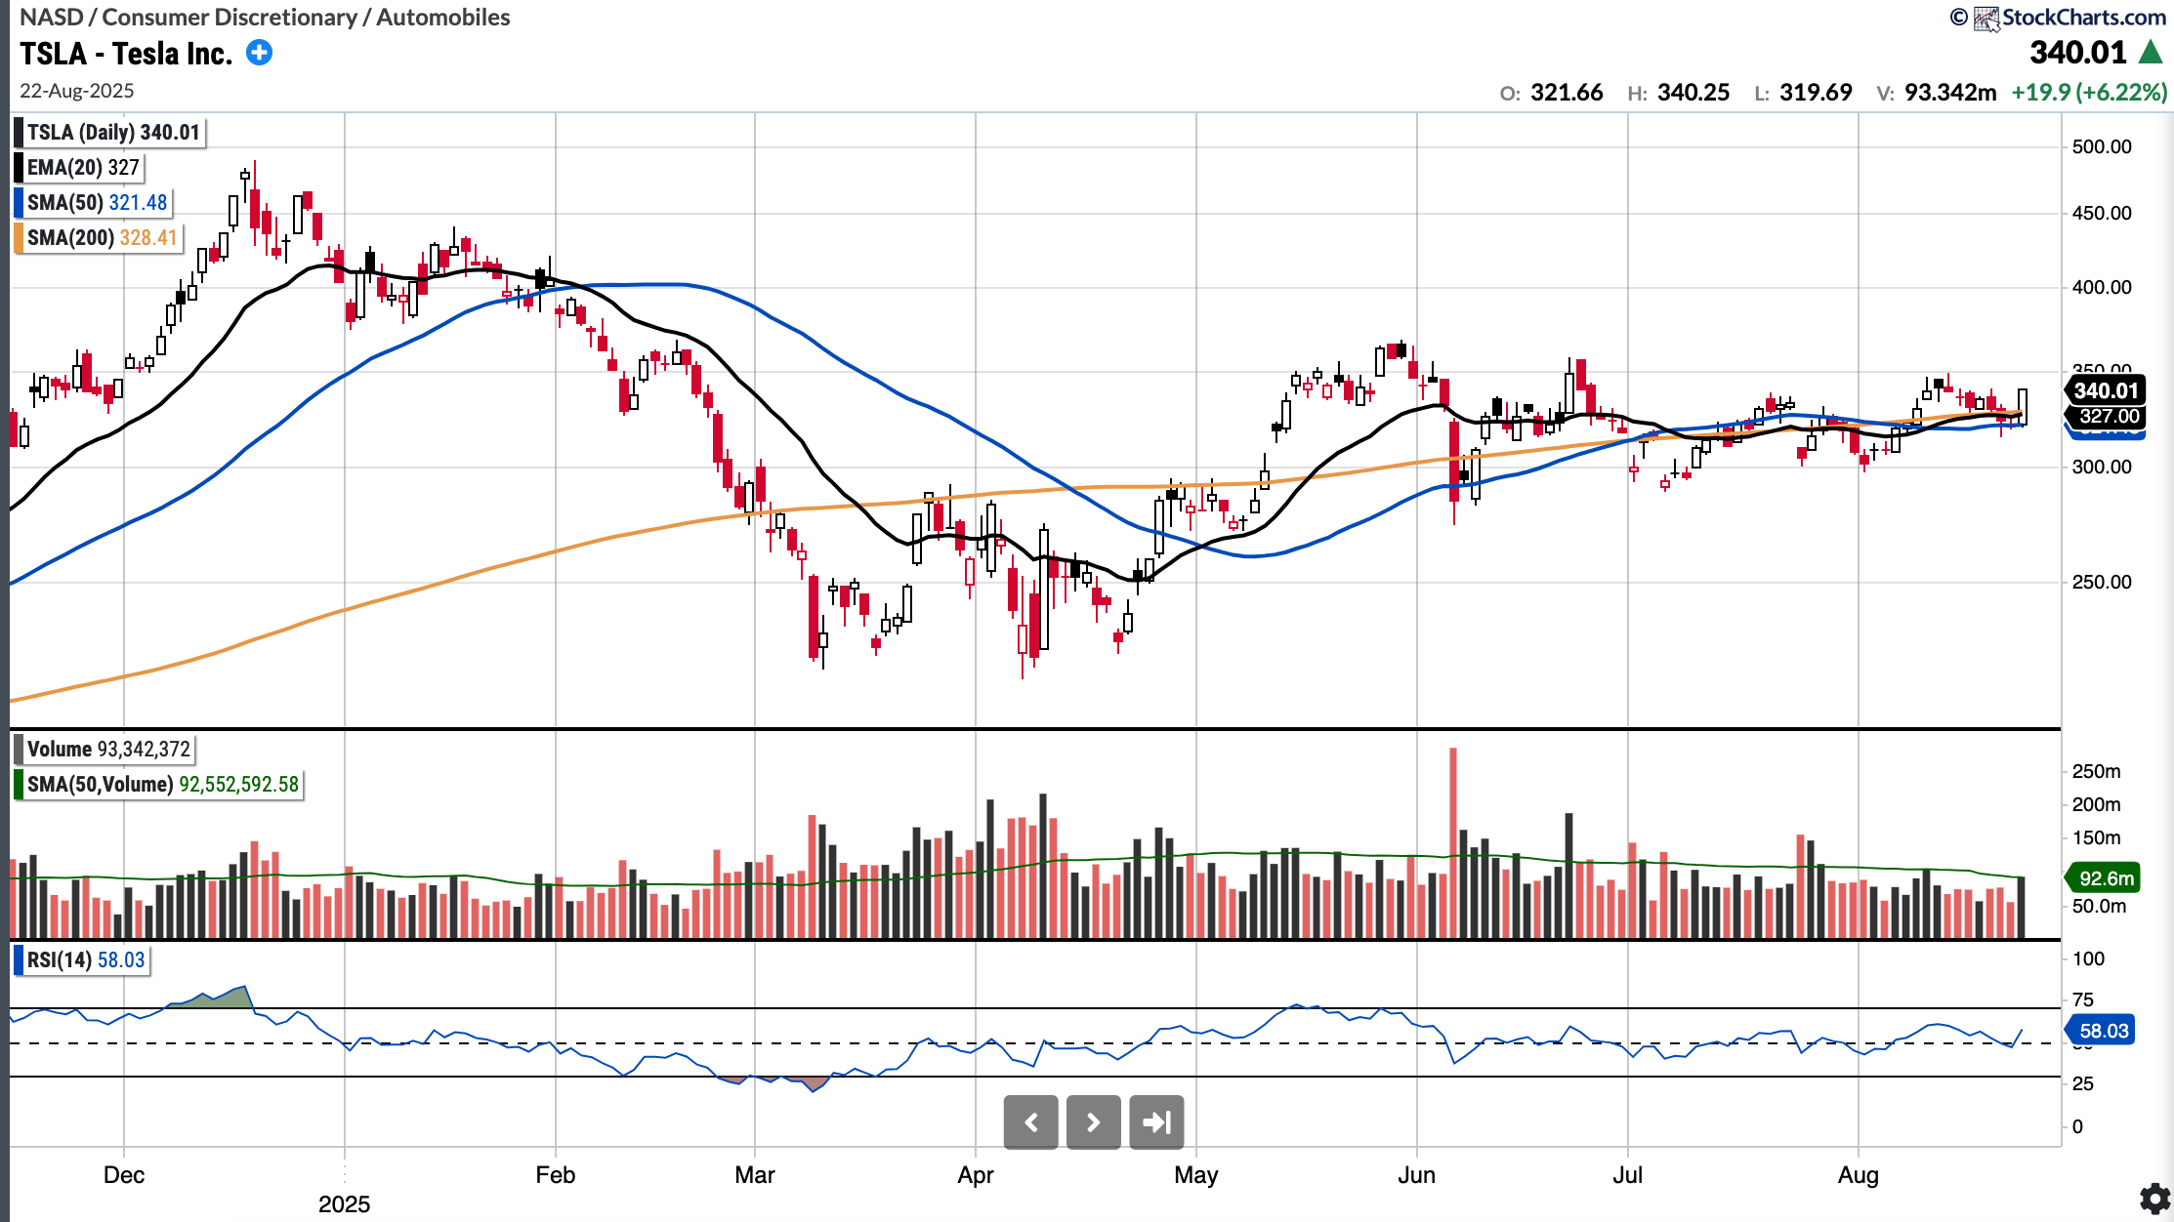Click the Automobiles industry link in breadcrumb
Viewport: 2174px width, 1222px height.
(442, 18)
